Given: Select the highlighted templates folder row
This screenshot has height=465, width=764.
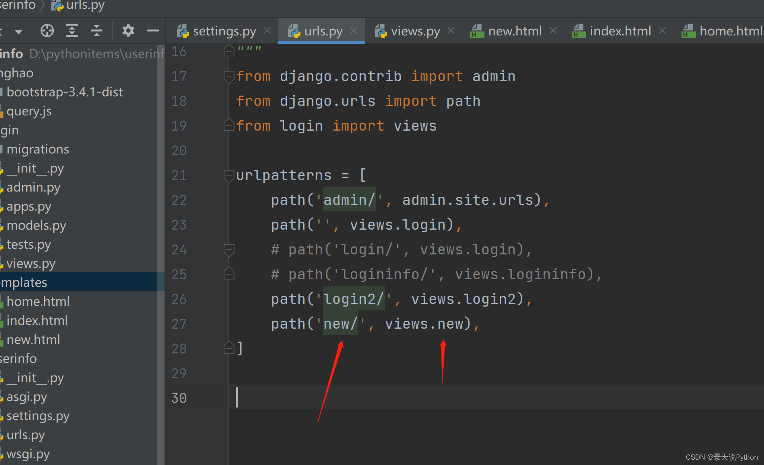Looking at the screenshot, I should pyautogui.click(x=78, y=282).
